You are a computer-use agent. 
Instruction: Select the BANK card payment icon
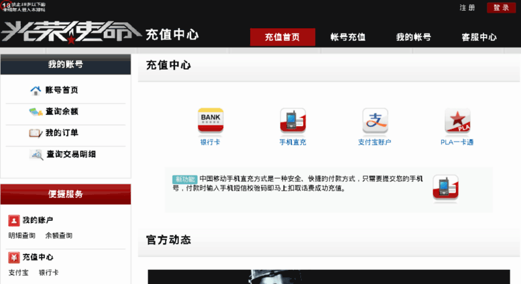click(211, 120)
